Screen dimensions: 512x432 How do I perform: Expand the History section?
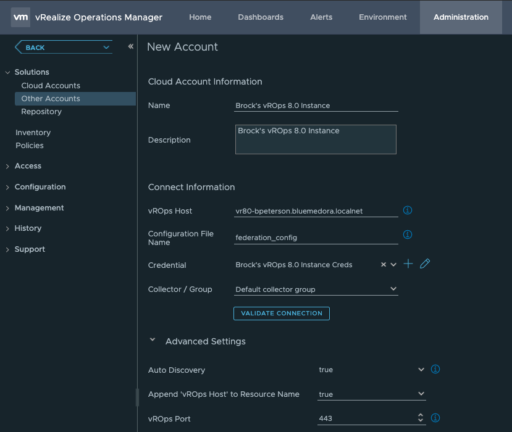pos(7,229)
